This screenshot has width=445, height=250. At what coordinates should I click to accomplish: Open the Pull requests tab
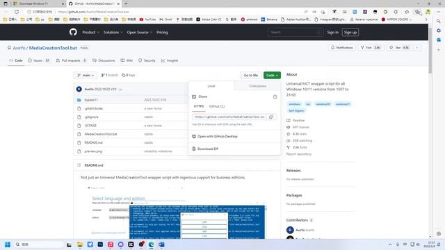[71, 60]
